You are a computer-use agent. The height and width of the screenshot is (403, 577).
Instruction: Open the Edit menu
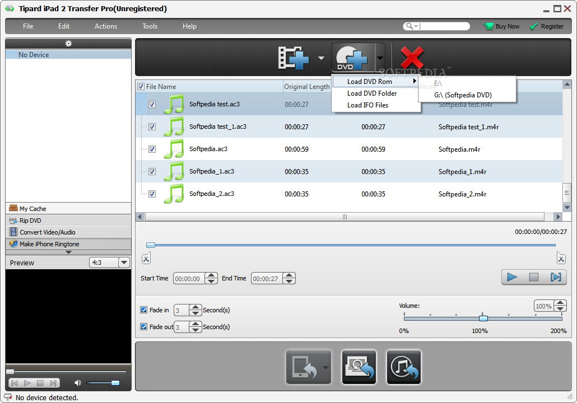click(x=64, y=26)
